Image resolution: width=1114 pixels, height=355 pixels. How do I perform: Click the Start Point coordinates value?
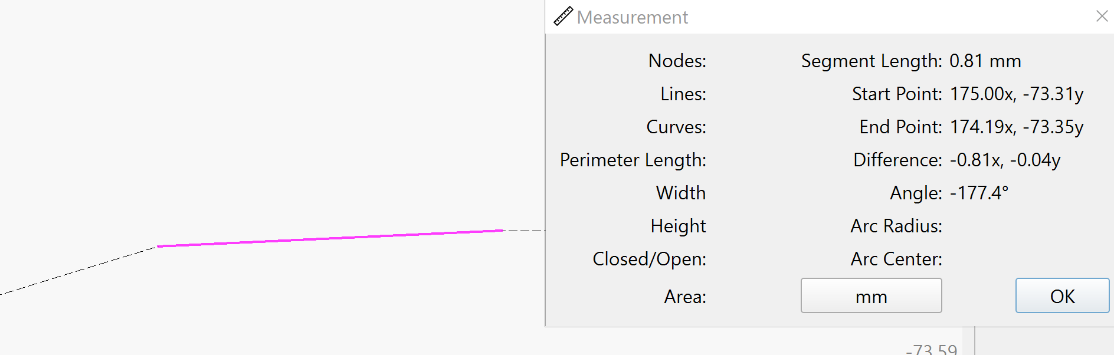pyautogui.click(x=1016, y=94)
